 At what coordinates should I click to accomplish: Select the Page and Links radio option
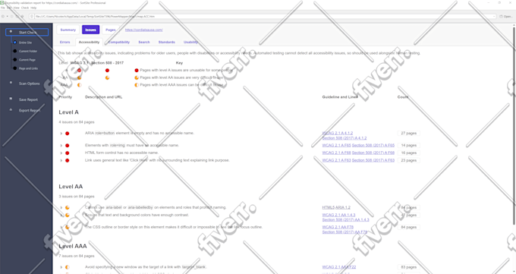(15, 68)
